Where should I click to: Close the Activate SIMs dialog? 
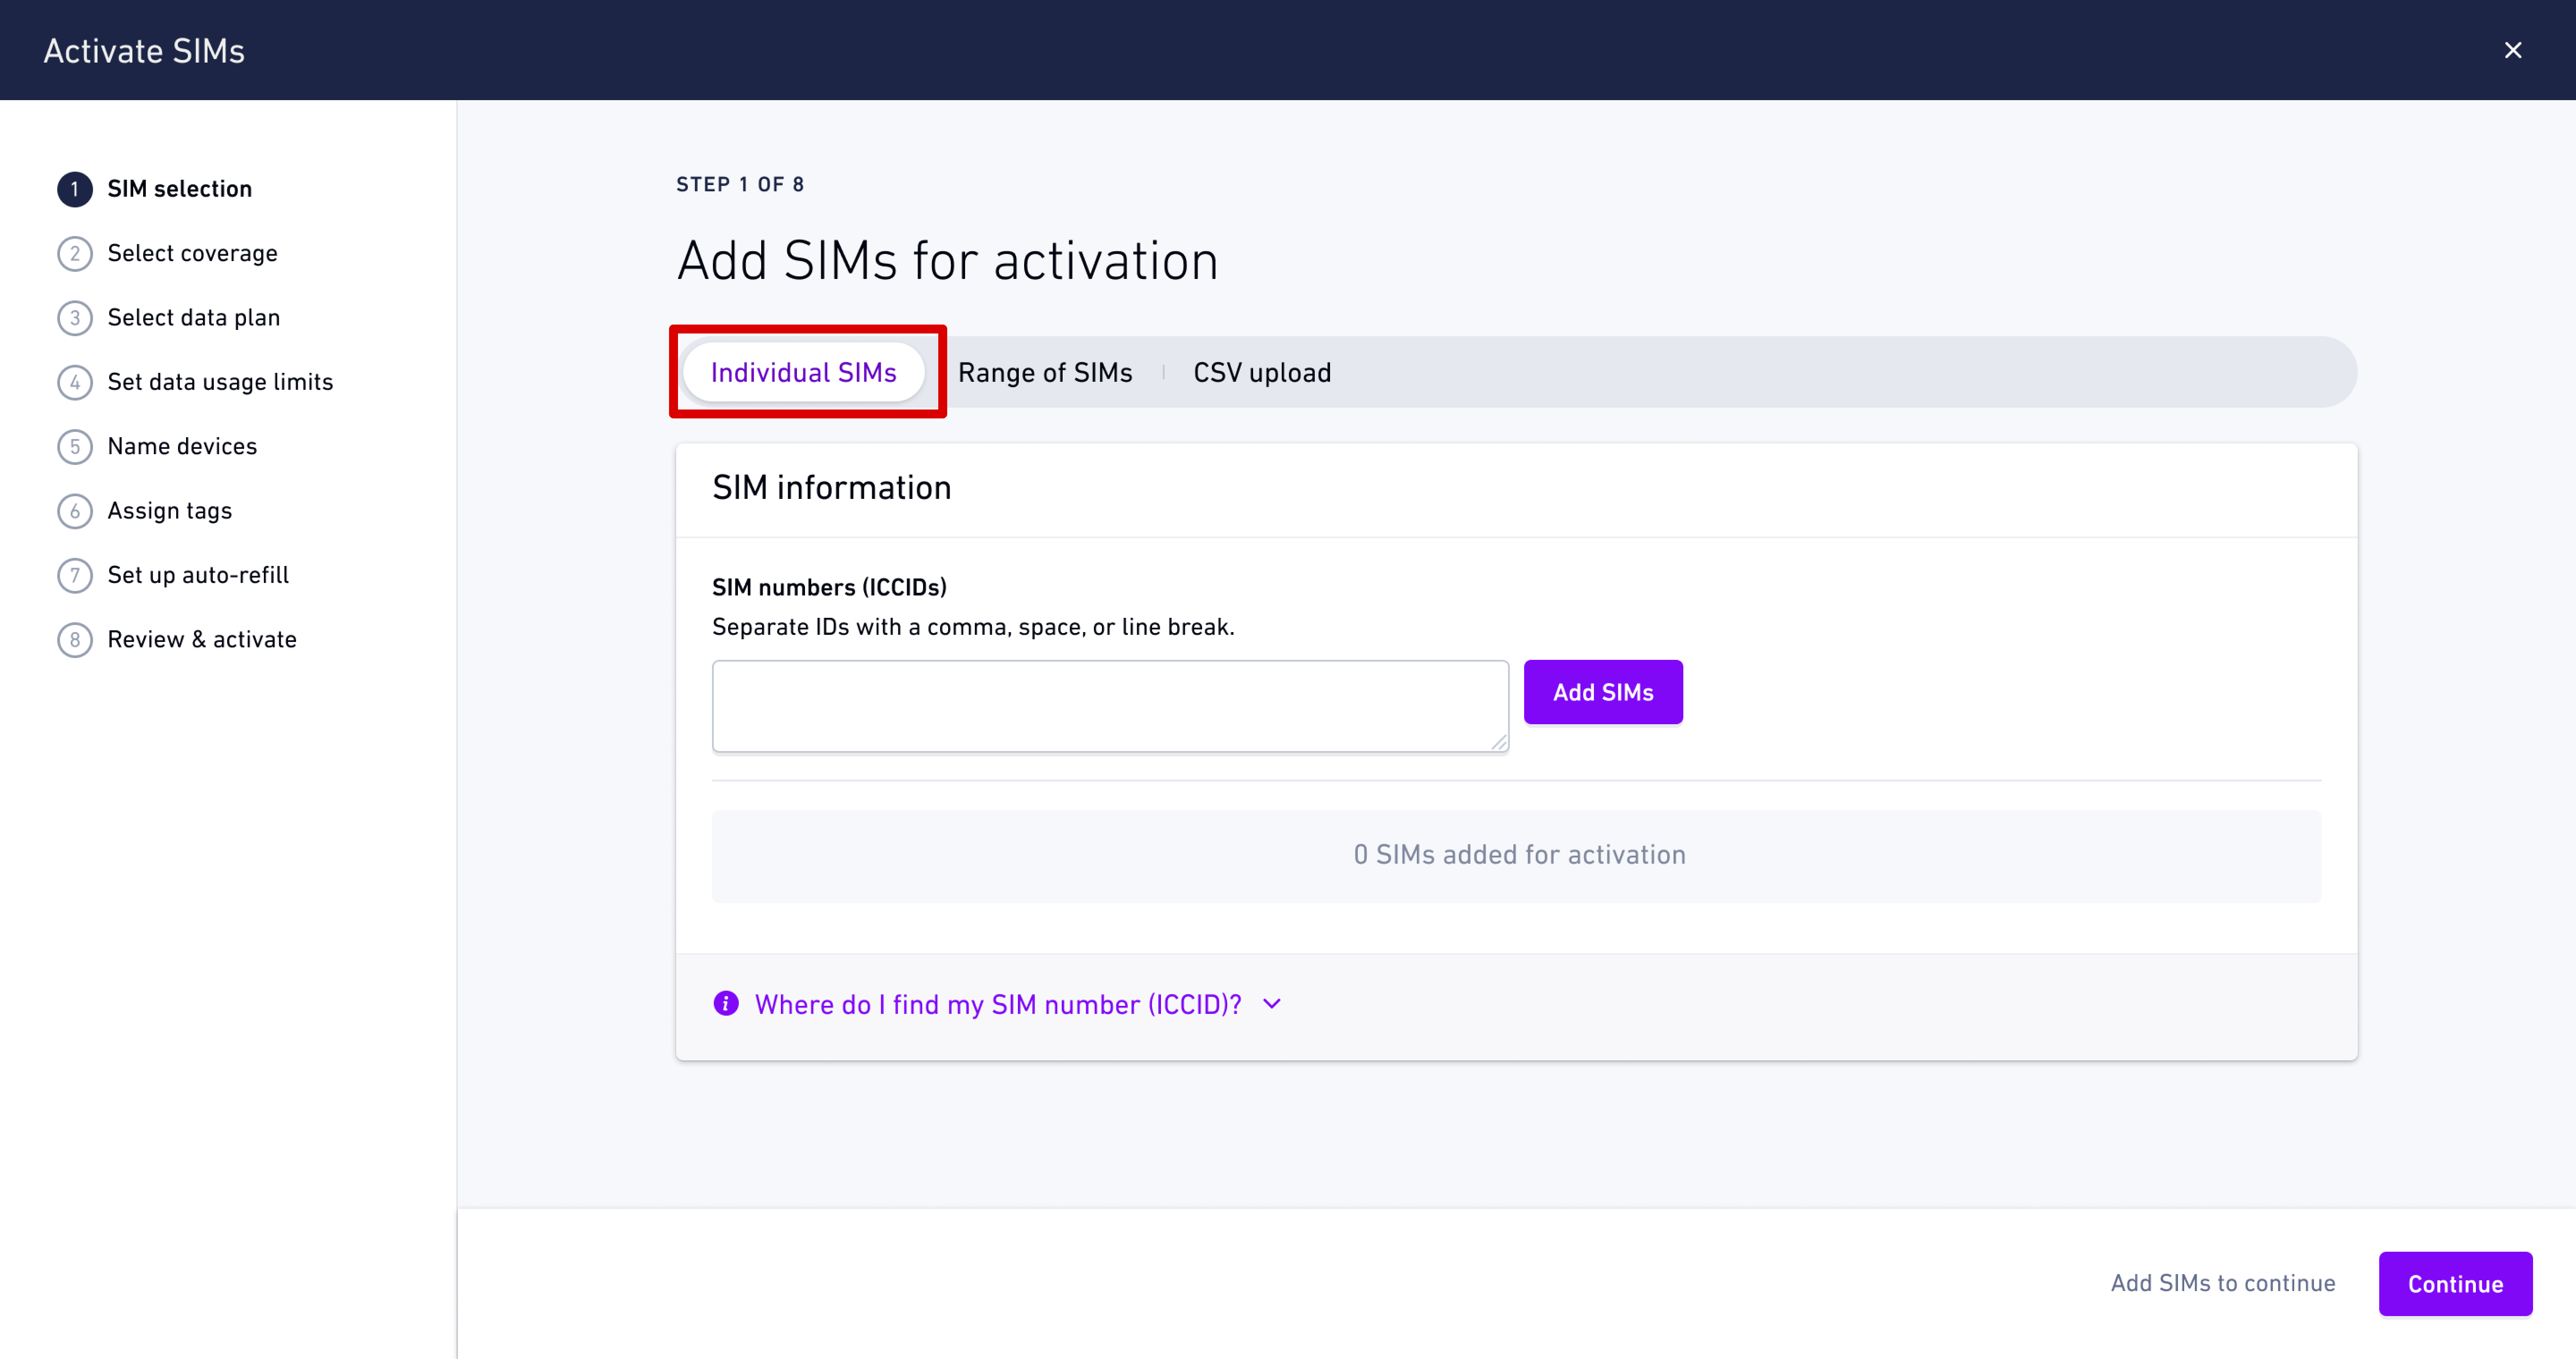pyautogui.click(x=2512, y=50)
